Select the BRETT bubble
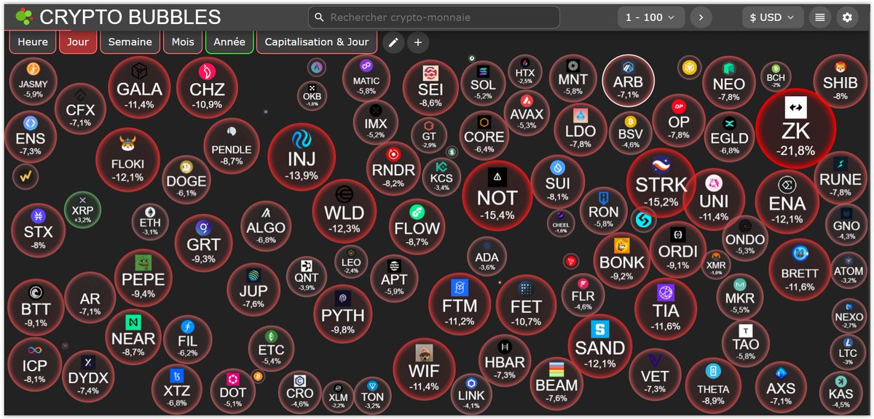The height and width of the screenshot is (419, 874). coord(800,269)
